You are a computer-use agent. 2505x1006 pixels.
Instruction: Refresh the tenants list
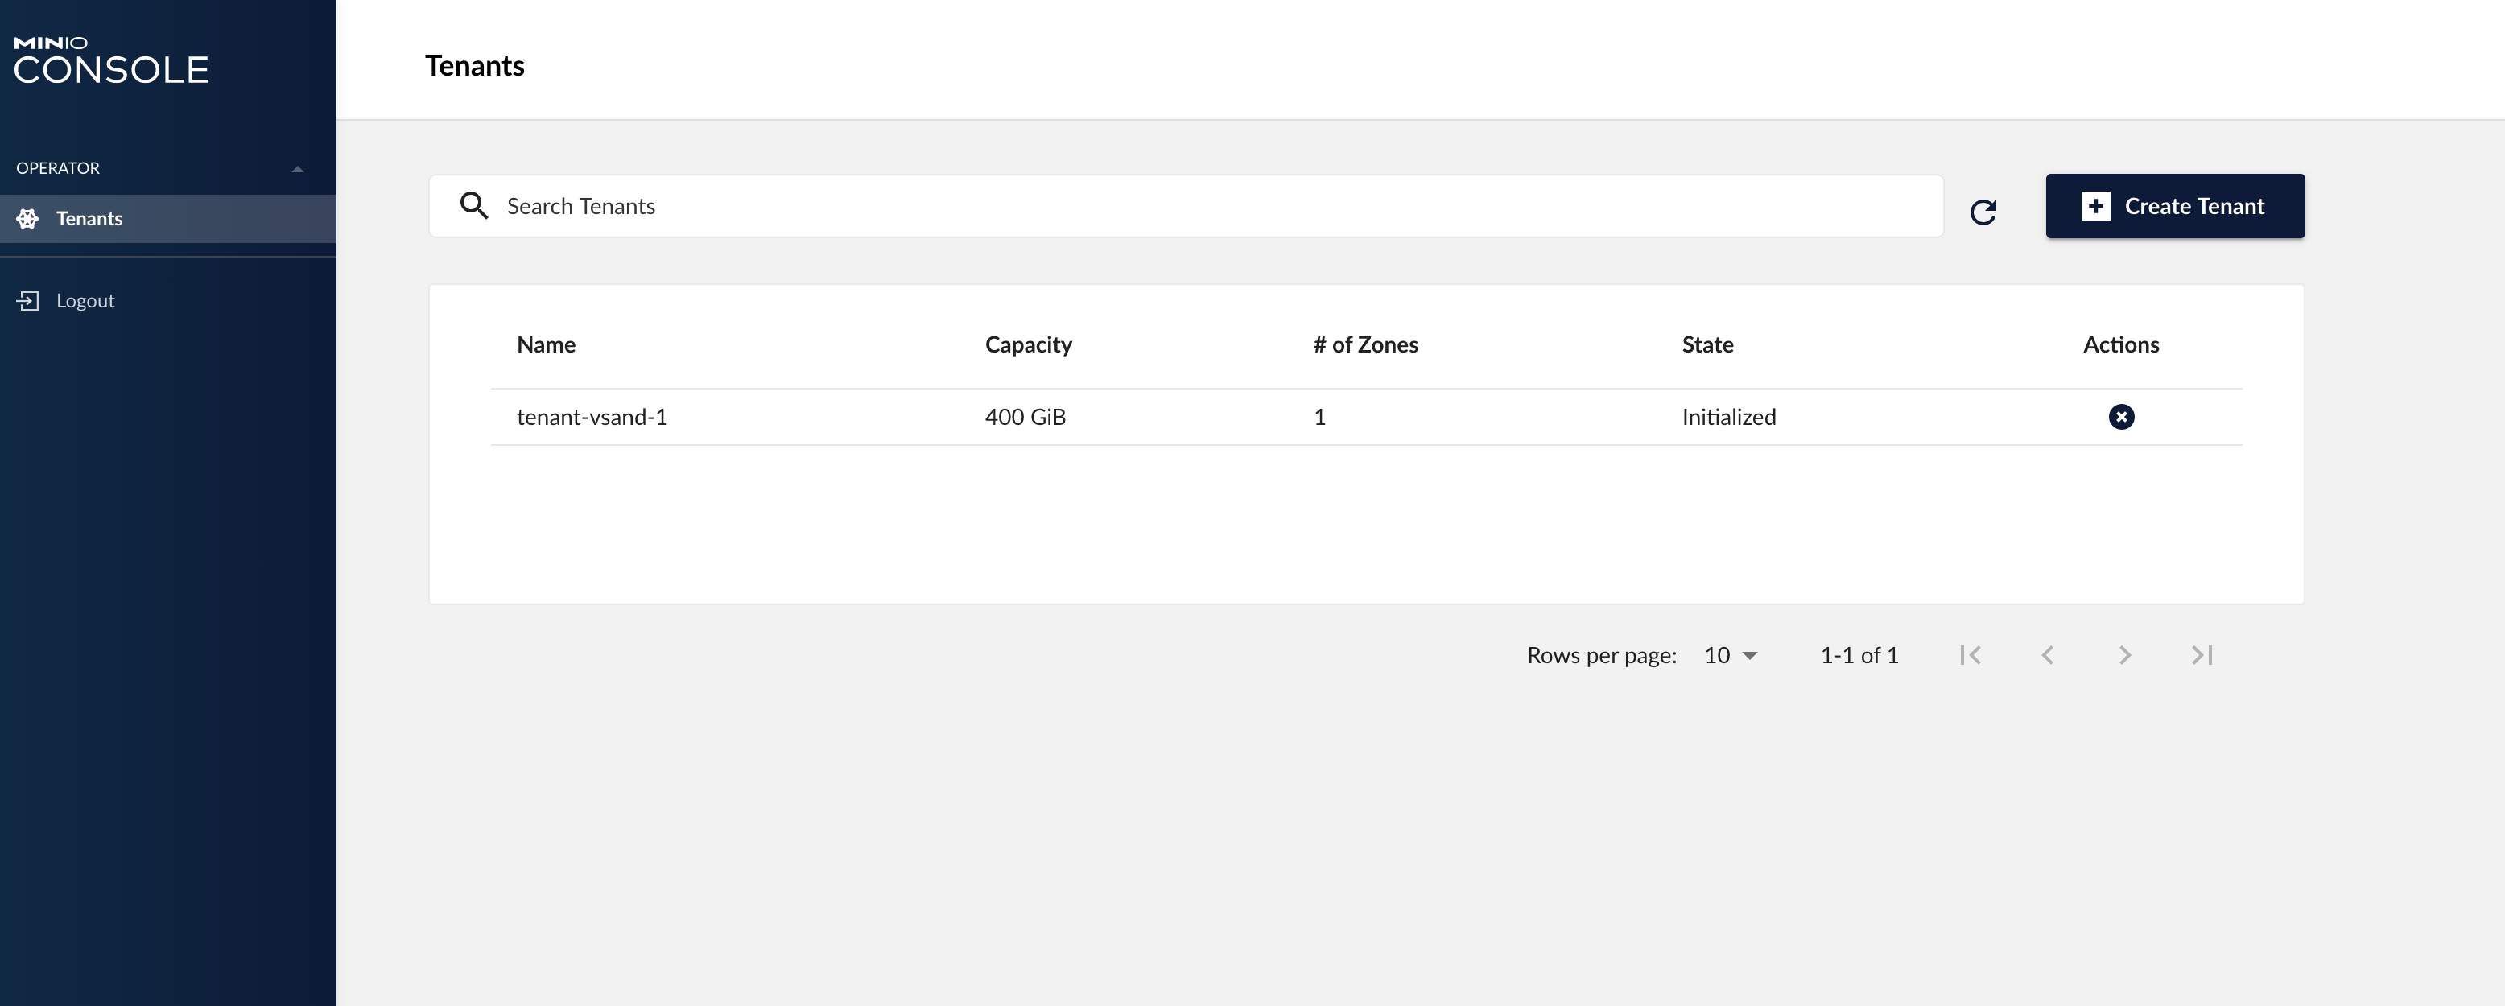click(1983, 212)
